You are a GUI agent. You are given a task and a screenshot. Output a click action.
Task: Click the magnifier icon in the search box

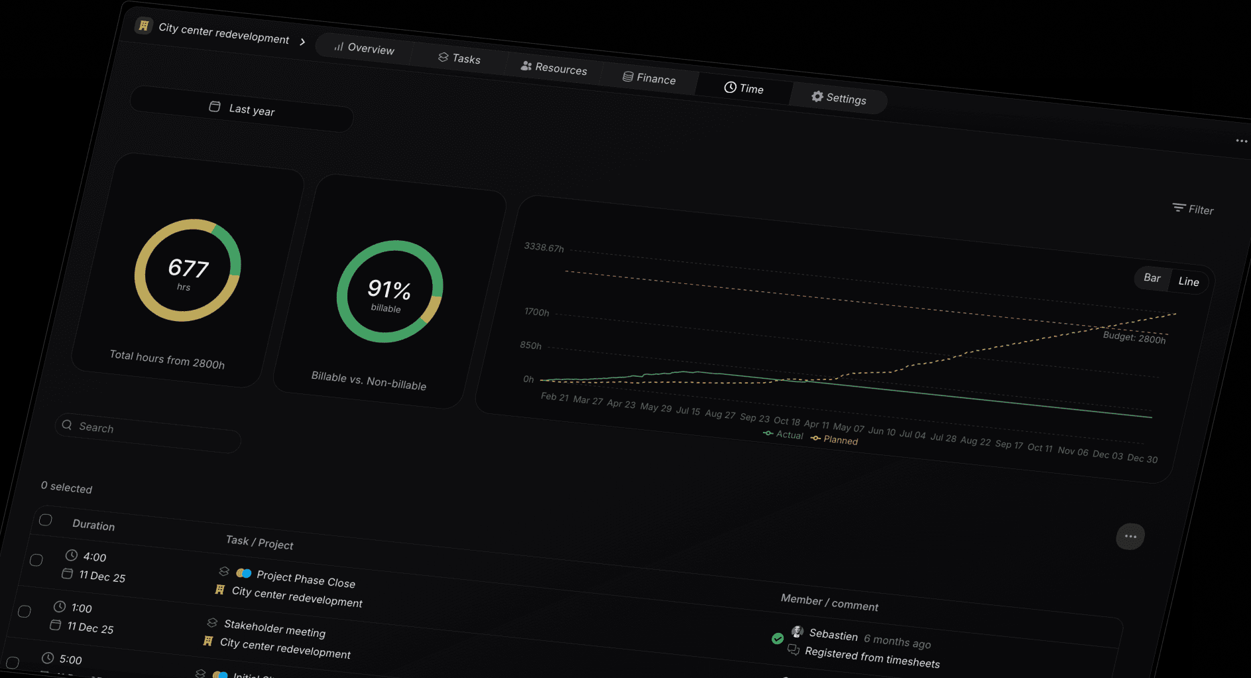click(67, 425)
